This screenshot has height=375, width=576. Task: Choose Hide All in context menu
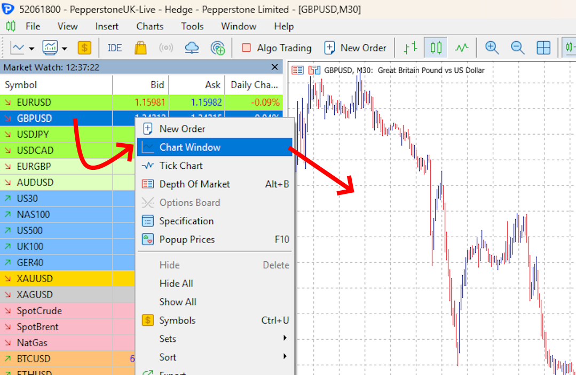click(215, 284)
